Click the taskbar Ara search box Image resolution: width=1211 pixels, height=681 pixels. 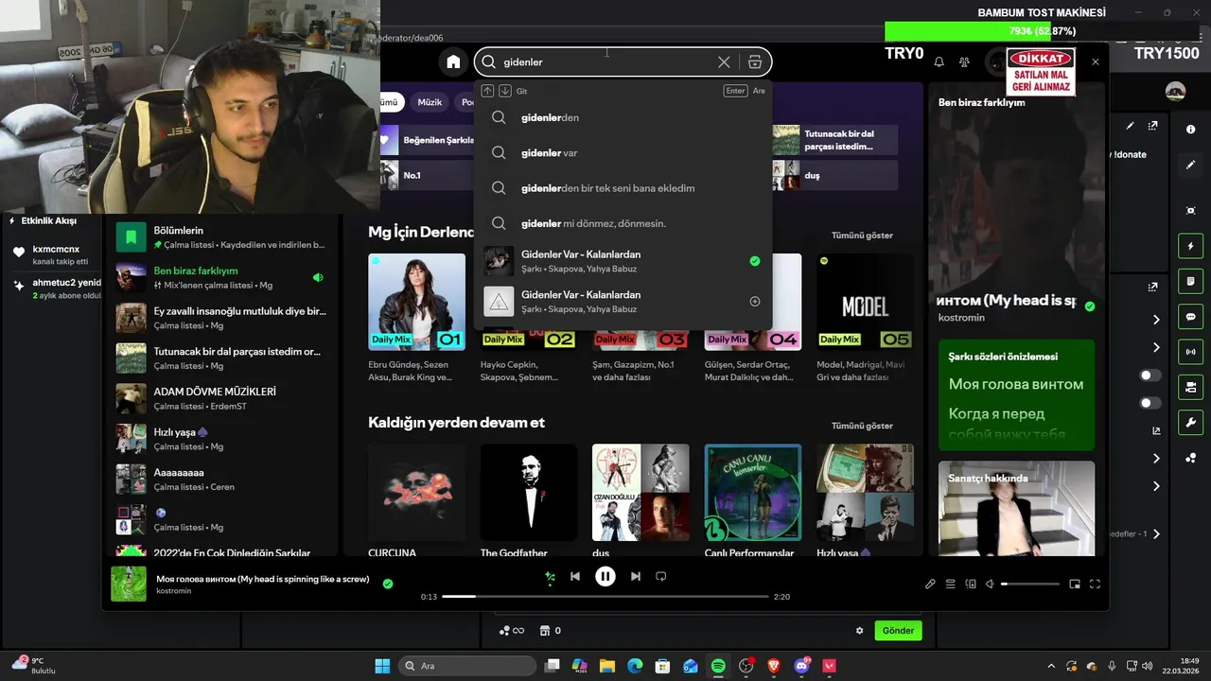(x=465, y=666)
